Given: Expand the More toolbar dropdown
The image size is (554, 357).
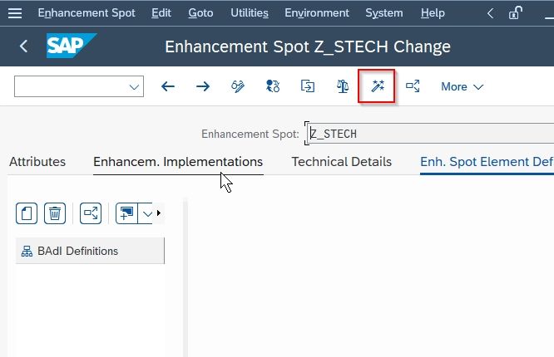Looking at the screenshot, I should [x=462, y=87].
